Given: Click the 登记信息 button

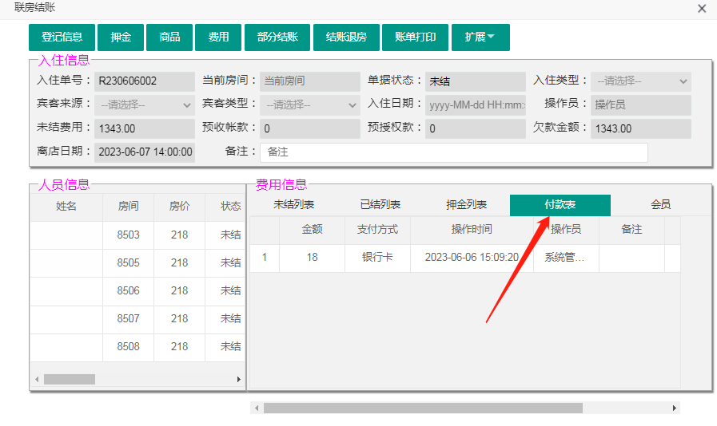Looking at the screenshot, I should coord(62,37).
